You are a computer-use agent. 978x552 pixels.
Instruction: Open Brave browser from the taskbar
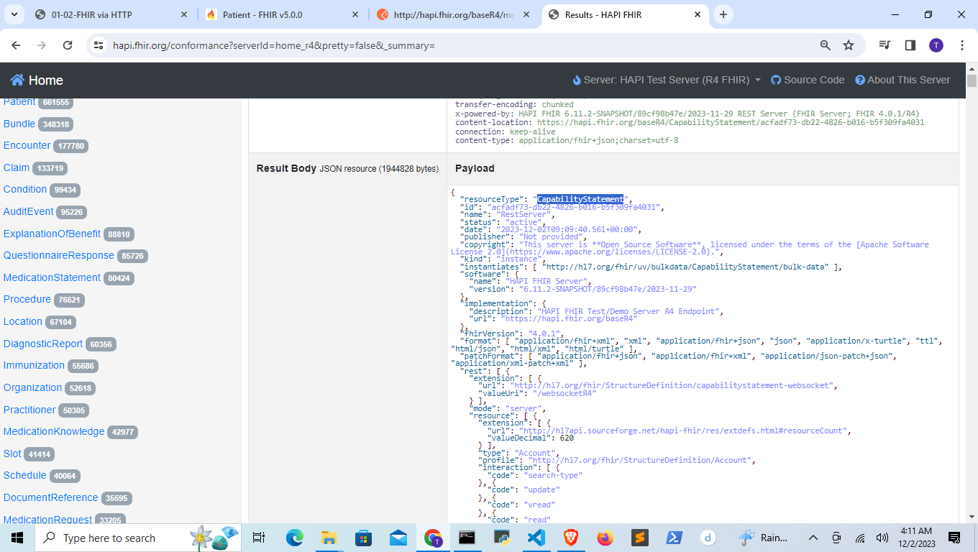[x=570, y=538]
